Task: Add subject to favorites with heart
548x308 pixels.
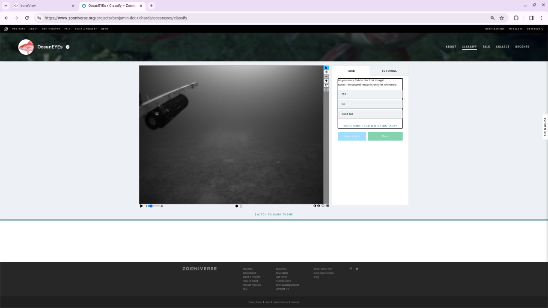Action: point(323,206)
